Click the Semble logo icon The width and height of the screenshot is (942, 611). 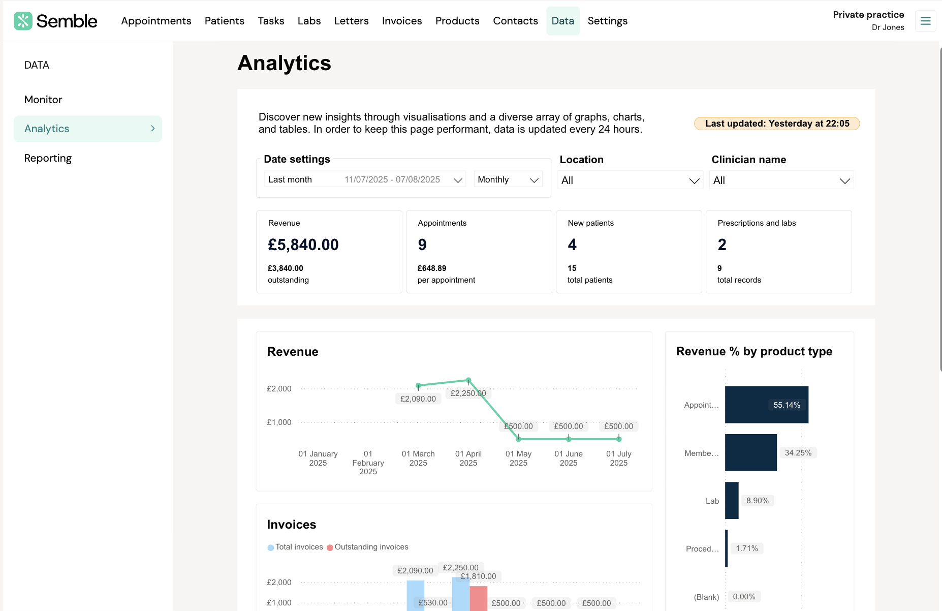23,21
